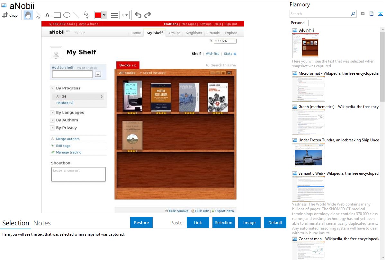Focus the Flamory Search field
This screenshot has width=385, height=260.
[x=320, y=14]
